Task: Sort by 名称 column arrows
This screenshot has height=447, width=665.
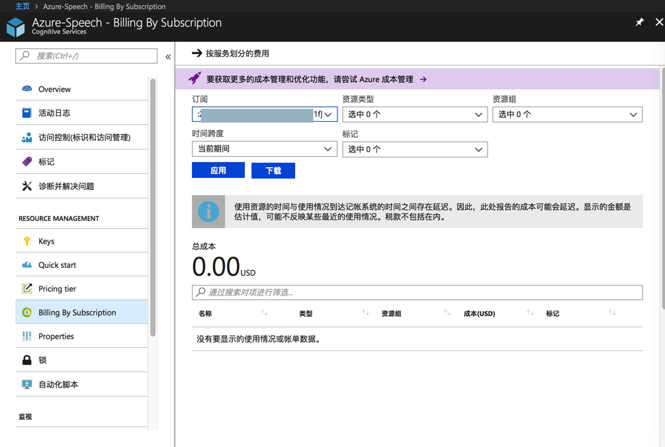Action: pos(264,313)
